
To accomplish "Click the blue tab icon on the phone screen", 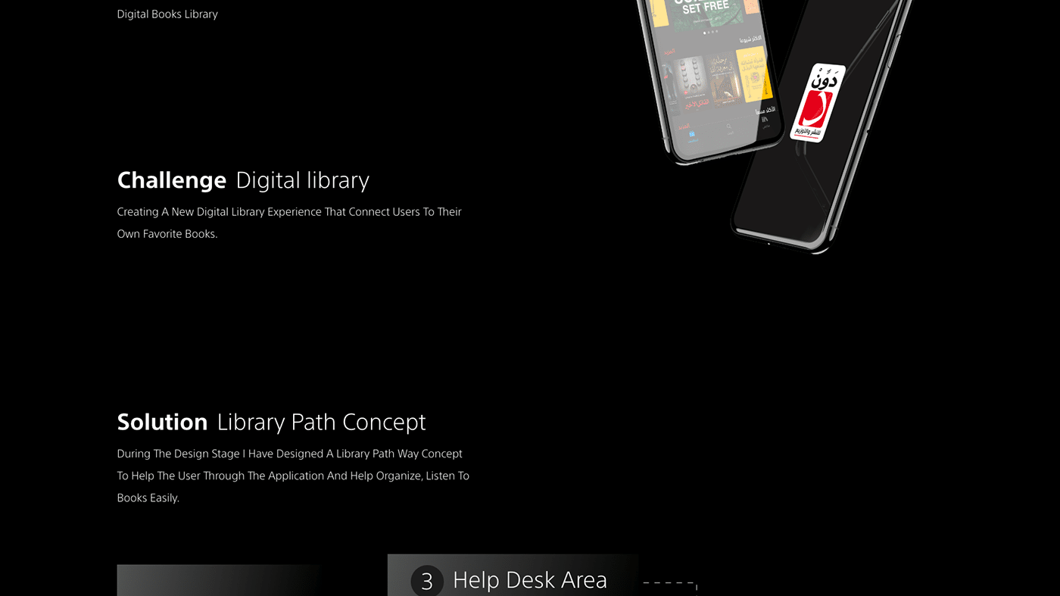I will (692, 133).
